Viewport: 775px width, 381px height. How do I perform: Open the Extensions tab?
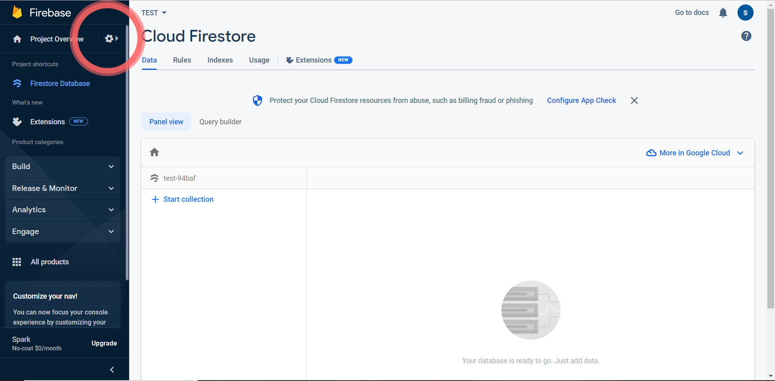coord(319,60)
